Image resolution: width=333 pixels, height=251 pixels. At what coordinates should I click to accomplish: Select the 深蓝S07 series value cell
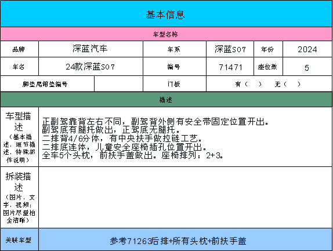[230, 49]
